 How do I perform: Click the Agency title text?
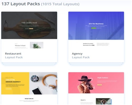(77, 54)
